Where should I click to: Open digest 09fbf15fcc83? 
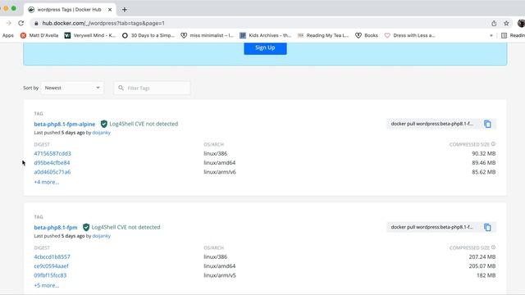tap(50, 275)
